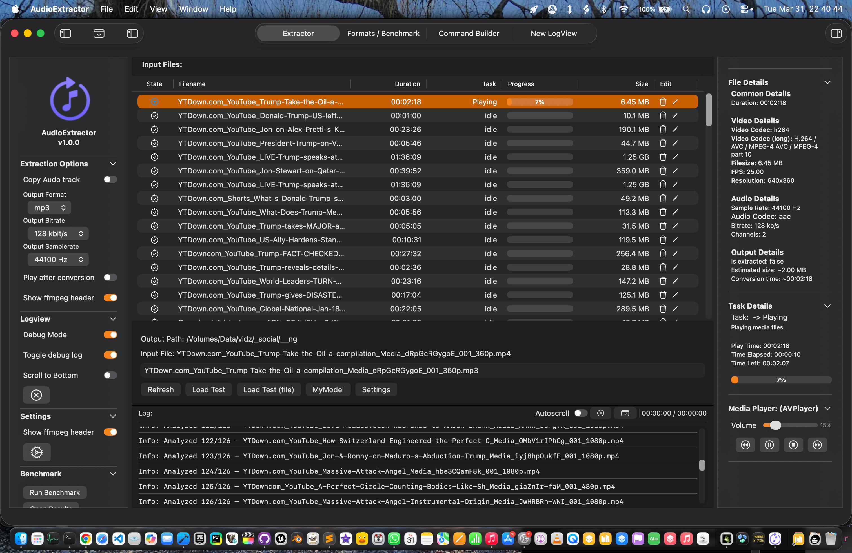Open the 128 kbit/s Output Bitrate dropdown
Viewport: 852px width, 553px height.
tap(58, 234)
